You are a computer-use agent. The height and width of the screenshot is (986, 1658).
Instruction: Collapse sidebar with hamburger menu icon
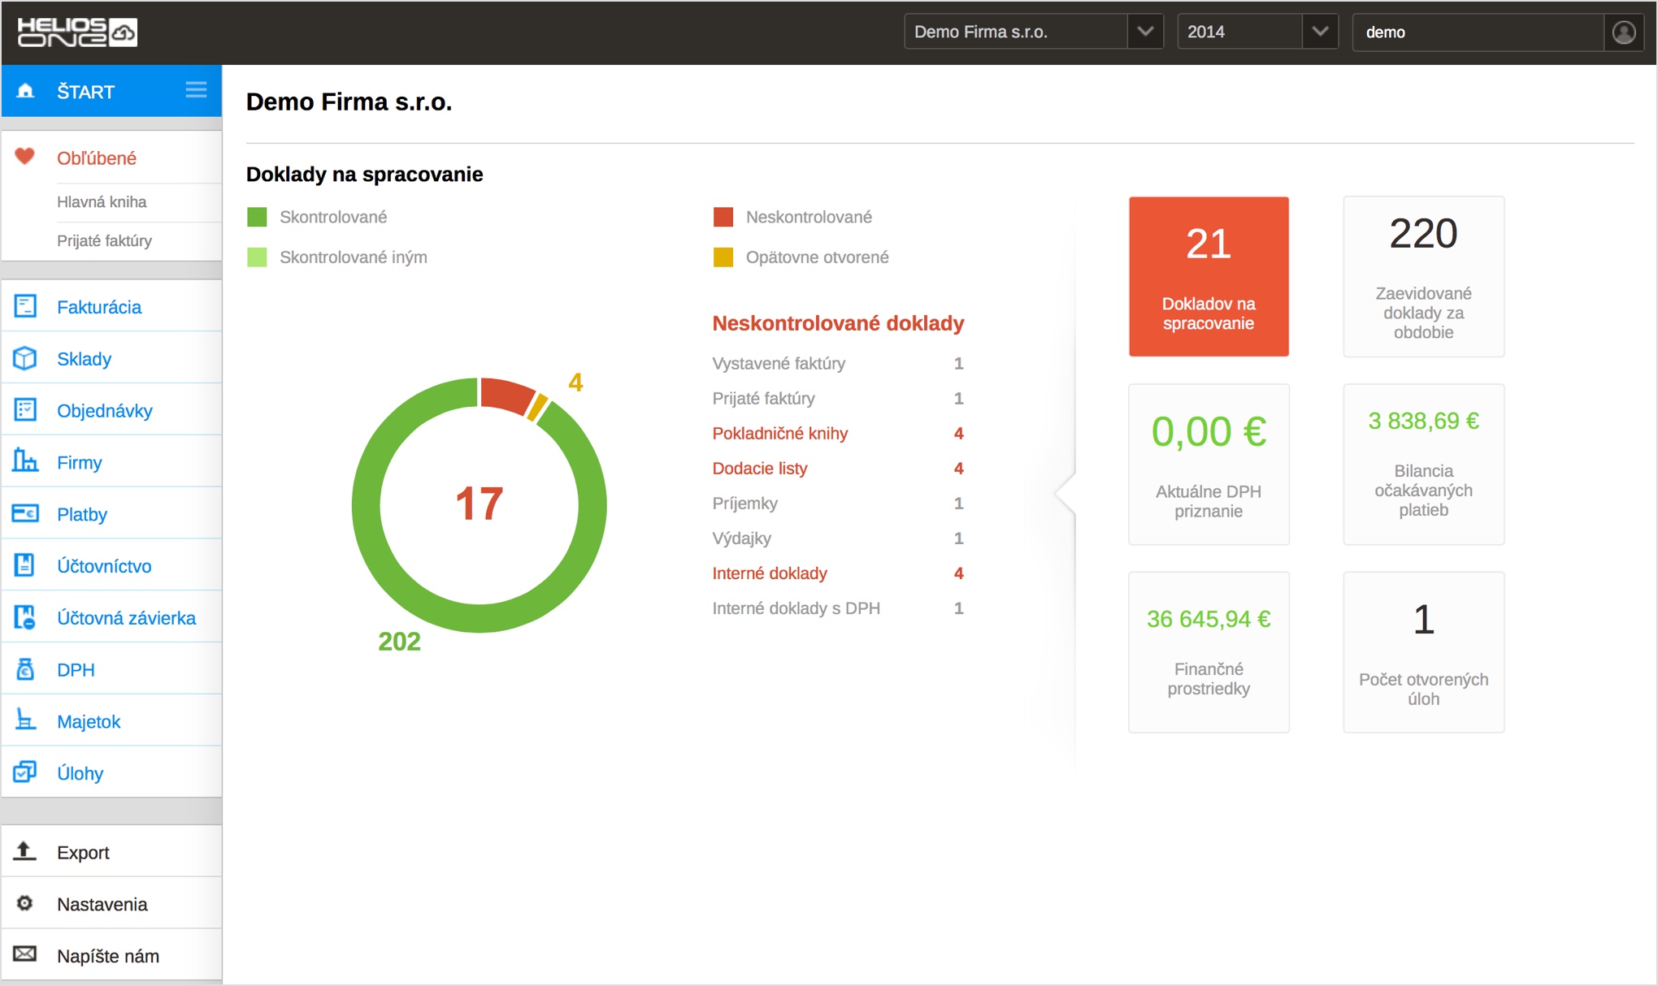196,90
